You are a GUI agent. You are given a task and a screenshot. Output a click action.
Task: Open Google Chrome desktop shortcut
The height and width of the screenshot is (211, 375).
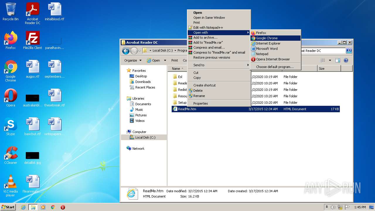[11, 71]
